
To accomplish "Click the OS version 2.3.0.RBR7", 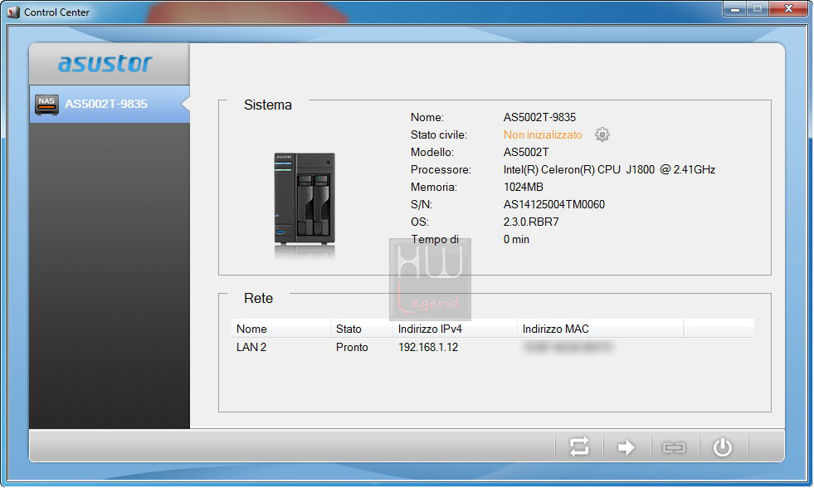I will point(531,222).
